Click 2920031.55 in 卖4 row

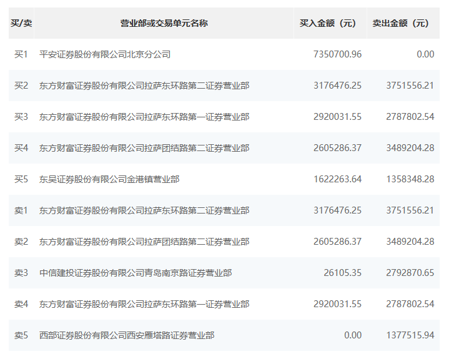(x=337, y=304)
